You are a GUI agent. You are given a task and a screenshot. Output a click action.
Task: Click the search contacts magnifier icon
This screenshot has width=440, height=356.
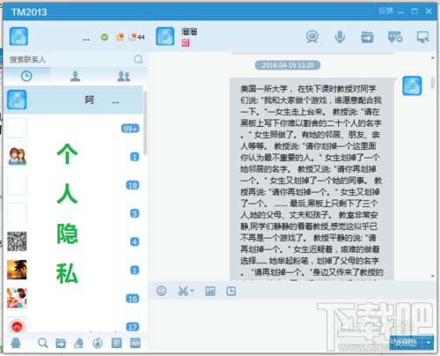click(138, 59)
